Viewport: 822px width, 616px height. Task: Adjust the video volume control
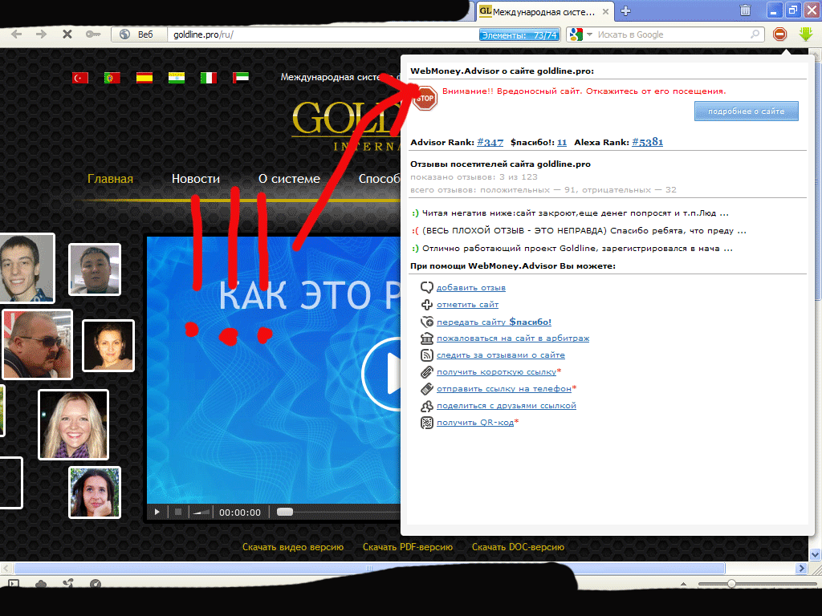point(201,513)
